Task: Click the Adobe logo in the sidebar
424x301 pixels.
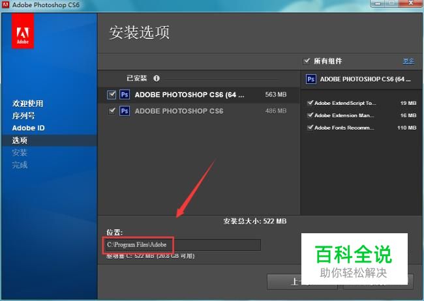Action: (23, 31)
